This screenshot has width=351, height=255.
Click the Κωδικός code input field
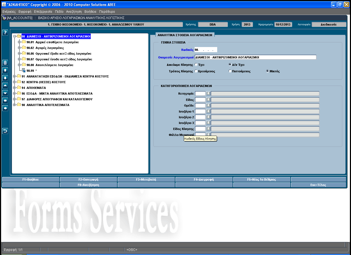[x=206, y=50]
